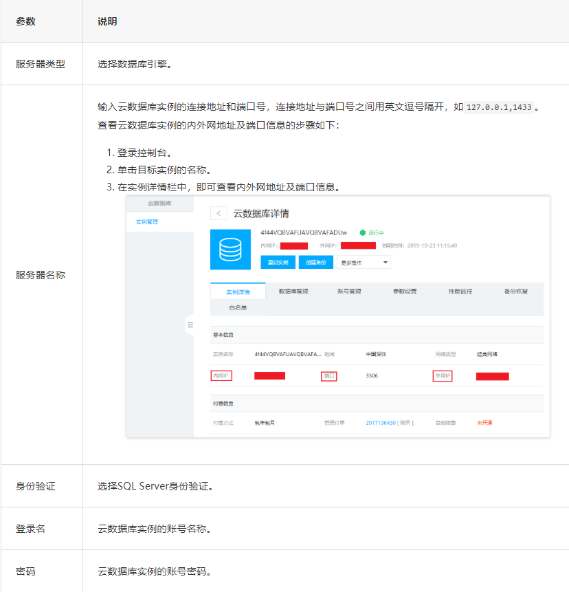Open 实例管理 in the left sidebar
569x592 pixels.
click(146, 221)
